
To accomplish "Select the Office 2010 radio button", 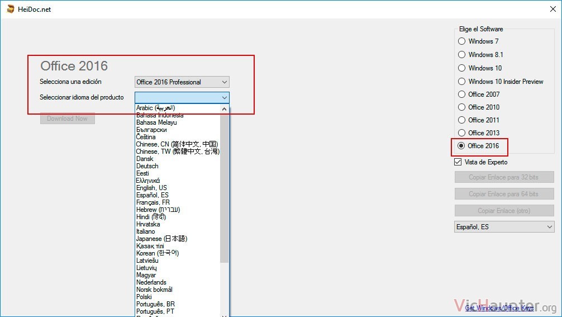I will [461, 107].
